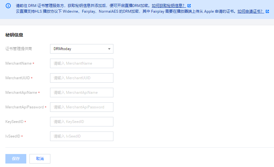Click the 秘钥信息 section heading
Viewport: 274px width, 167px height.
coord(14,35)
